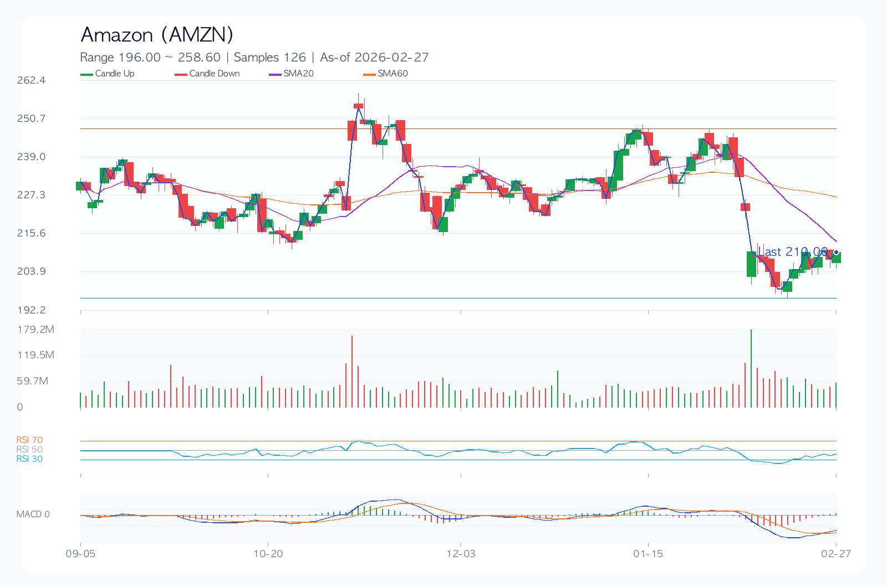Select the RSI 50 midline label
The image size is (887, 587).
29,450
